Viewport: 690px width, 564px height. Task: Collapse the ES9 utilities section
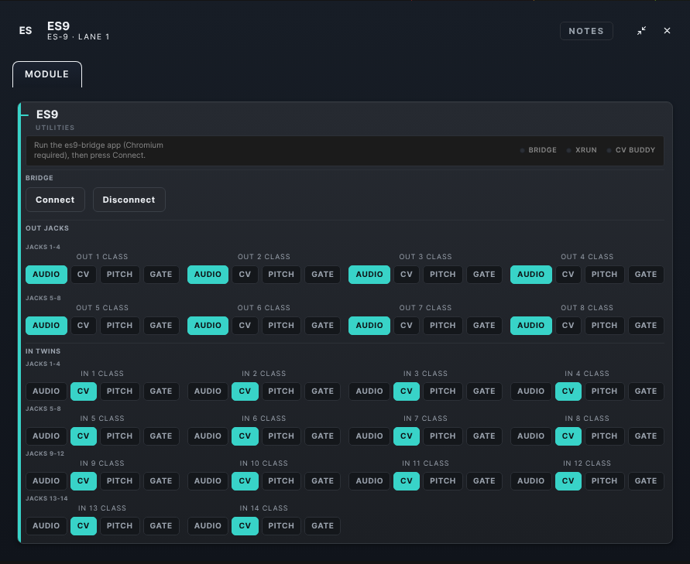point(24,115)
